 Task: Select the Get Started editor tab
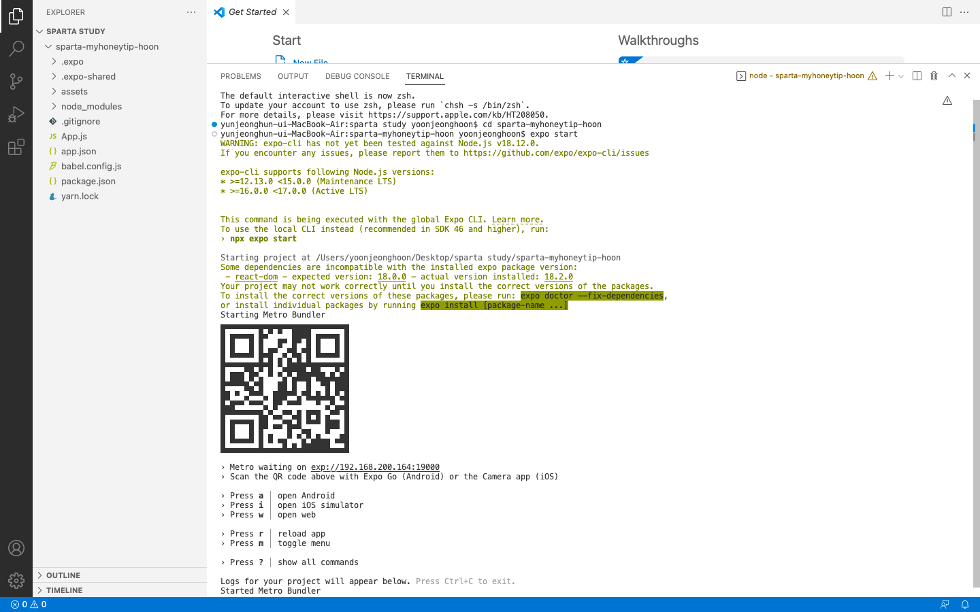(x=252, y=12)
